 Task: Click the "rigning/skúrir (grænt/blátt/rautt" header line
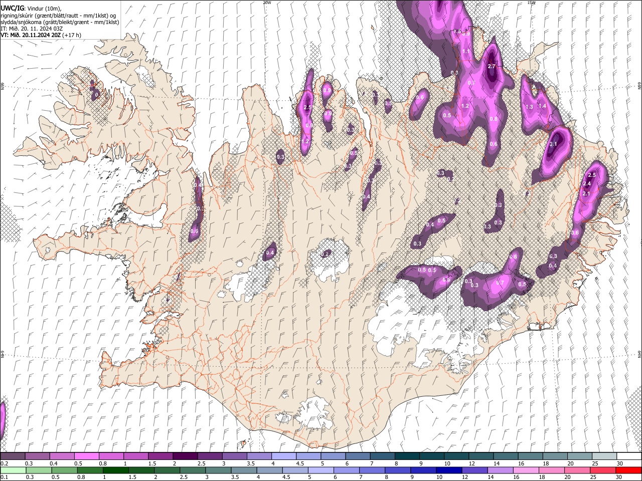pyautogui.click(x=58, y=16)
